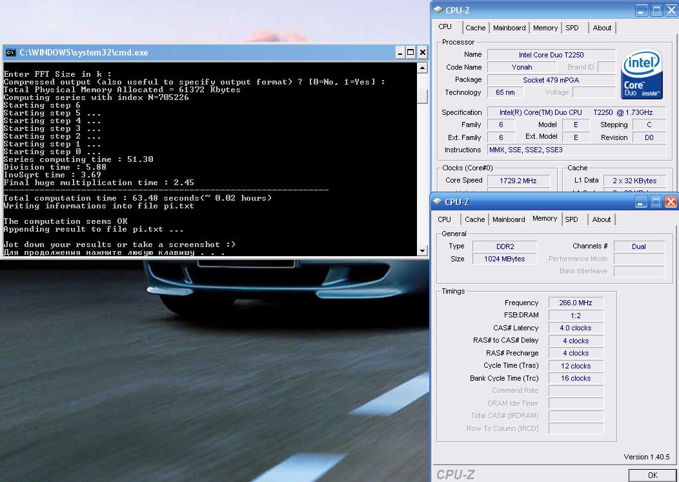The image size is (679, 482).
Task: Click the cmd window scrollbar down arrow
Action: (x=422, y=250)
